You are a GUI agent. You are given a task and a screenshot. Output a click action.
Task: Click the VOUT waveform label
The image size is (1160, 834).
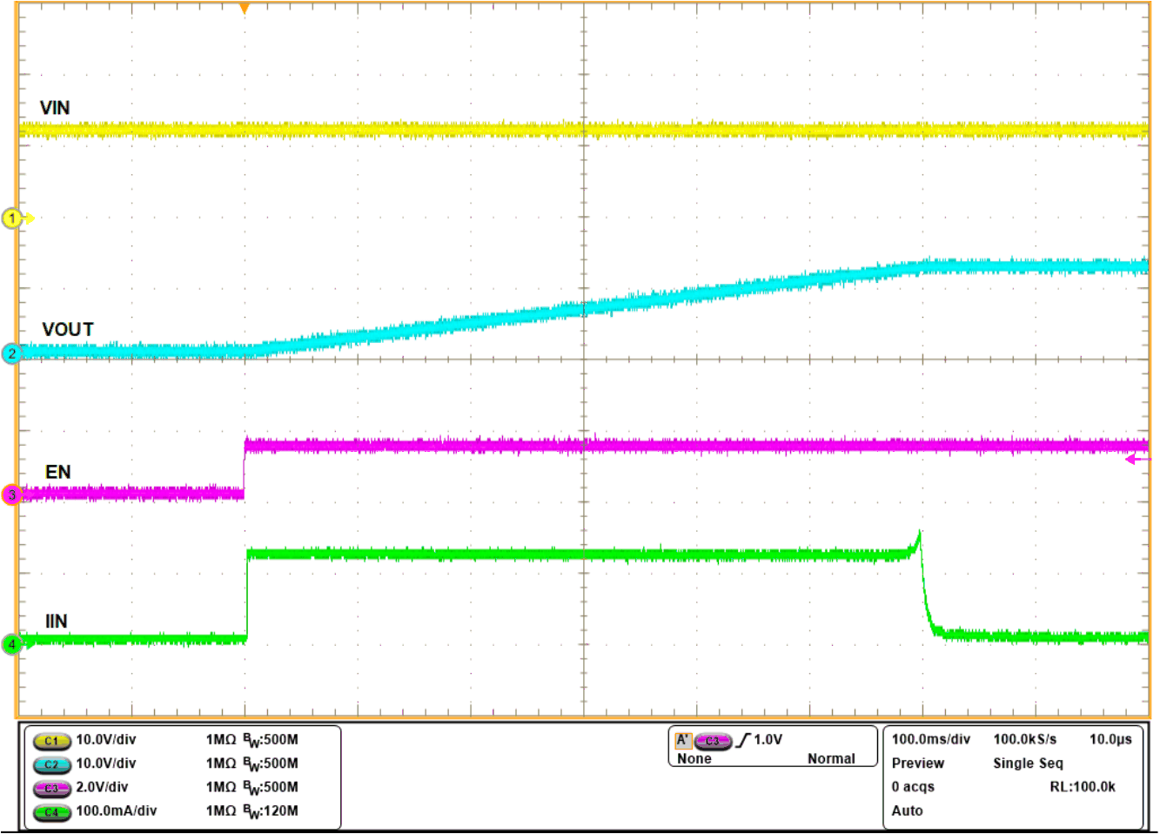click(x=68, y=330)
